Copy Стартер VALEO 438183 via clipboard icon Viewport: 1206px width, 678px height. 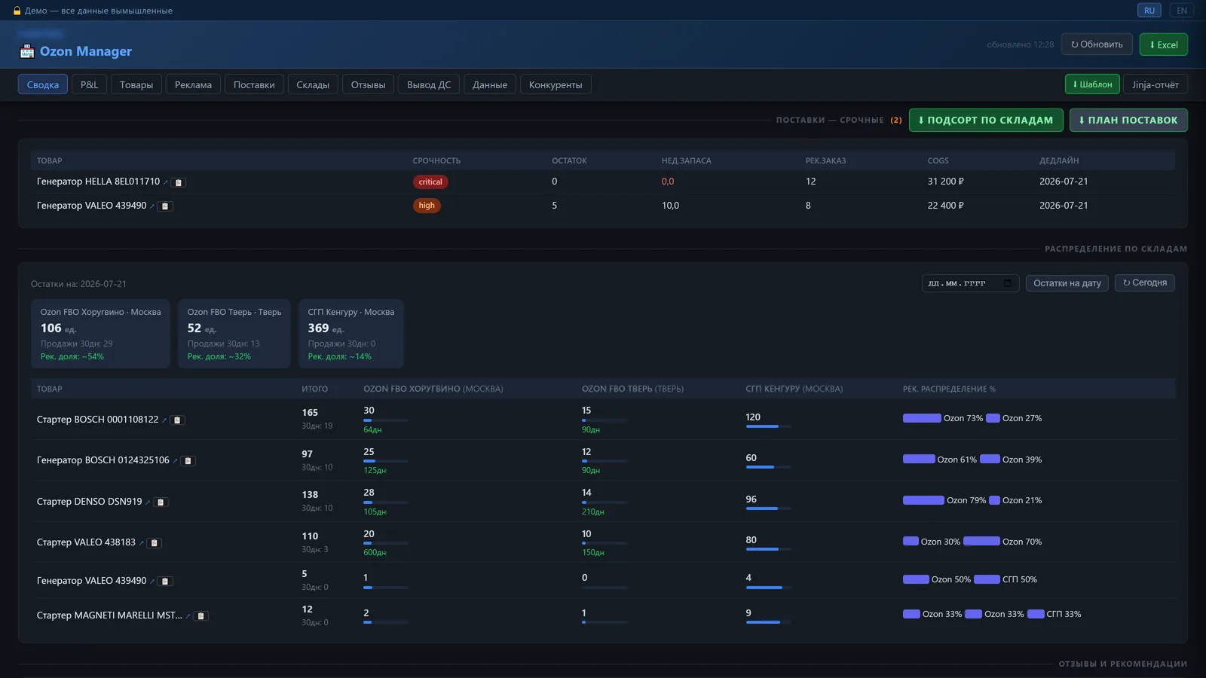[155, 543]
